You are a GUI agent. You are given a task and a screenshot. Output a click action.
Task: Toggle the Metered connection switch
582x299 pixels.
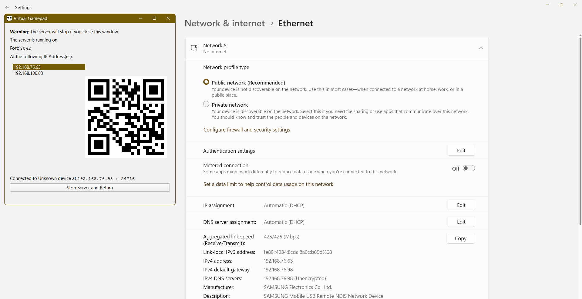click(x=469, y=168)
